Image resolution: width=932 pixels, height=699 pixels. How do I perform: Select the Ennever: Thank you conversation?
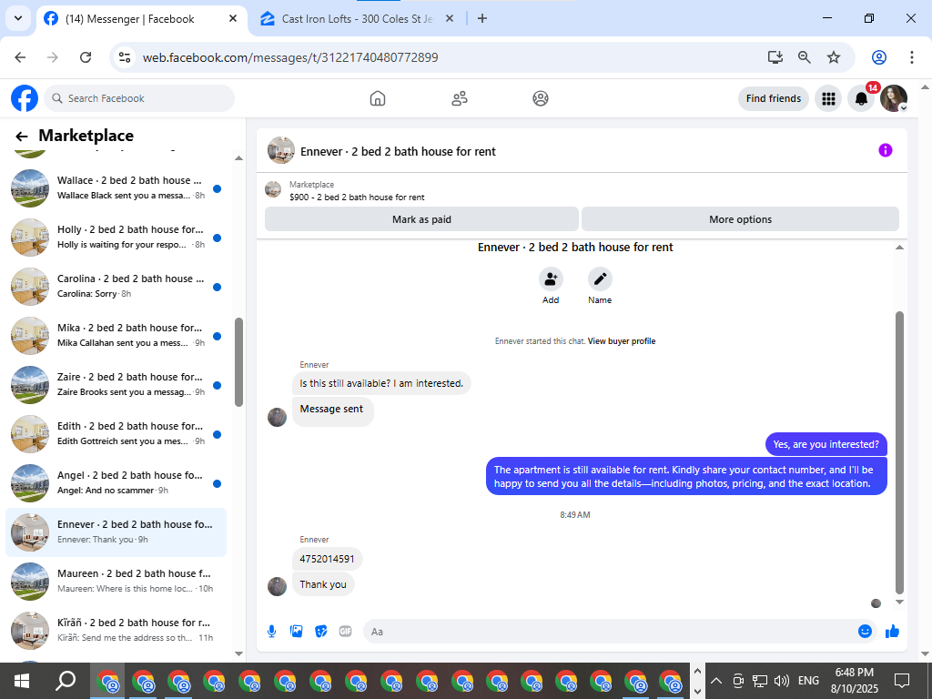(116, 532)
